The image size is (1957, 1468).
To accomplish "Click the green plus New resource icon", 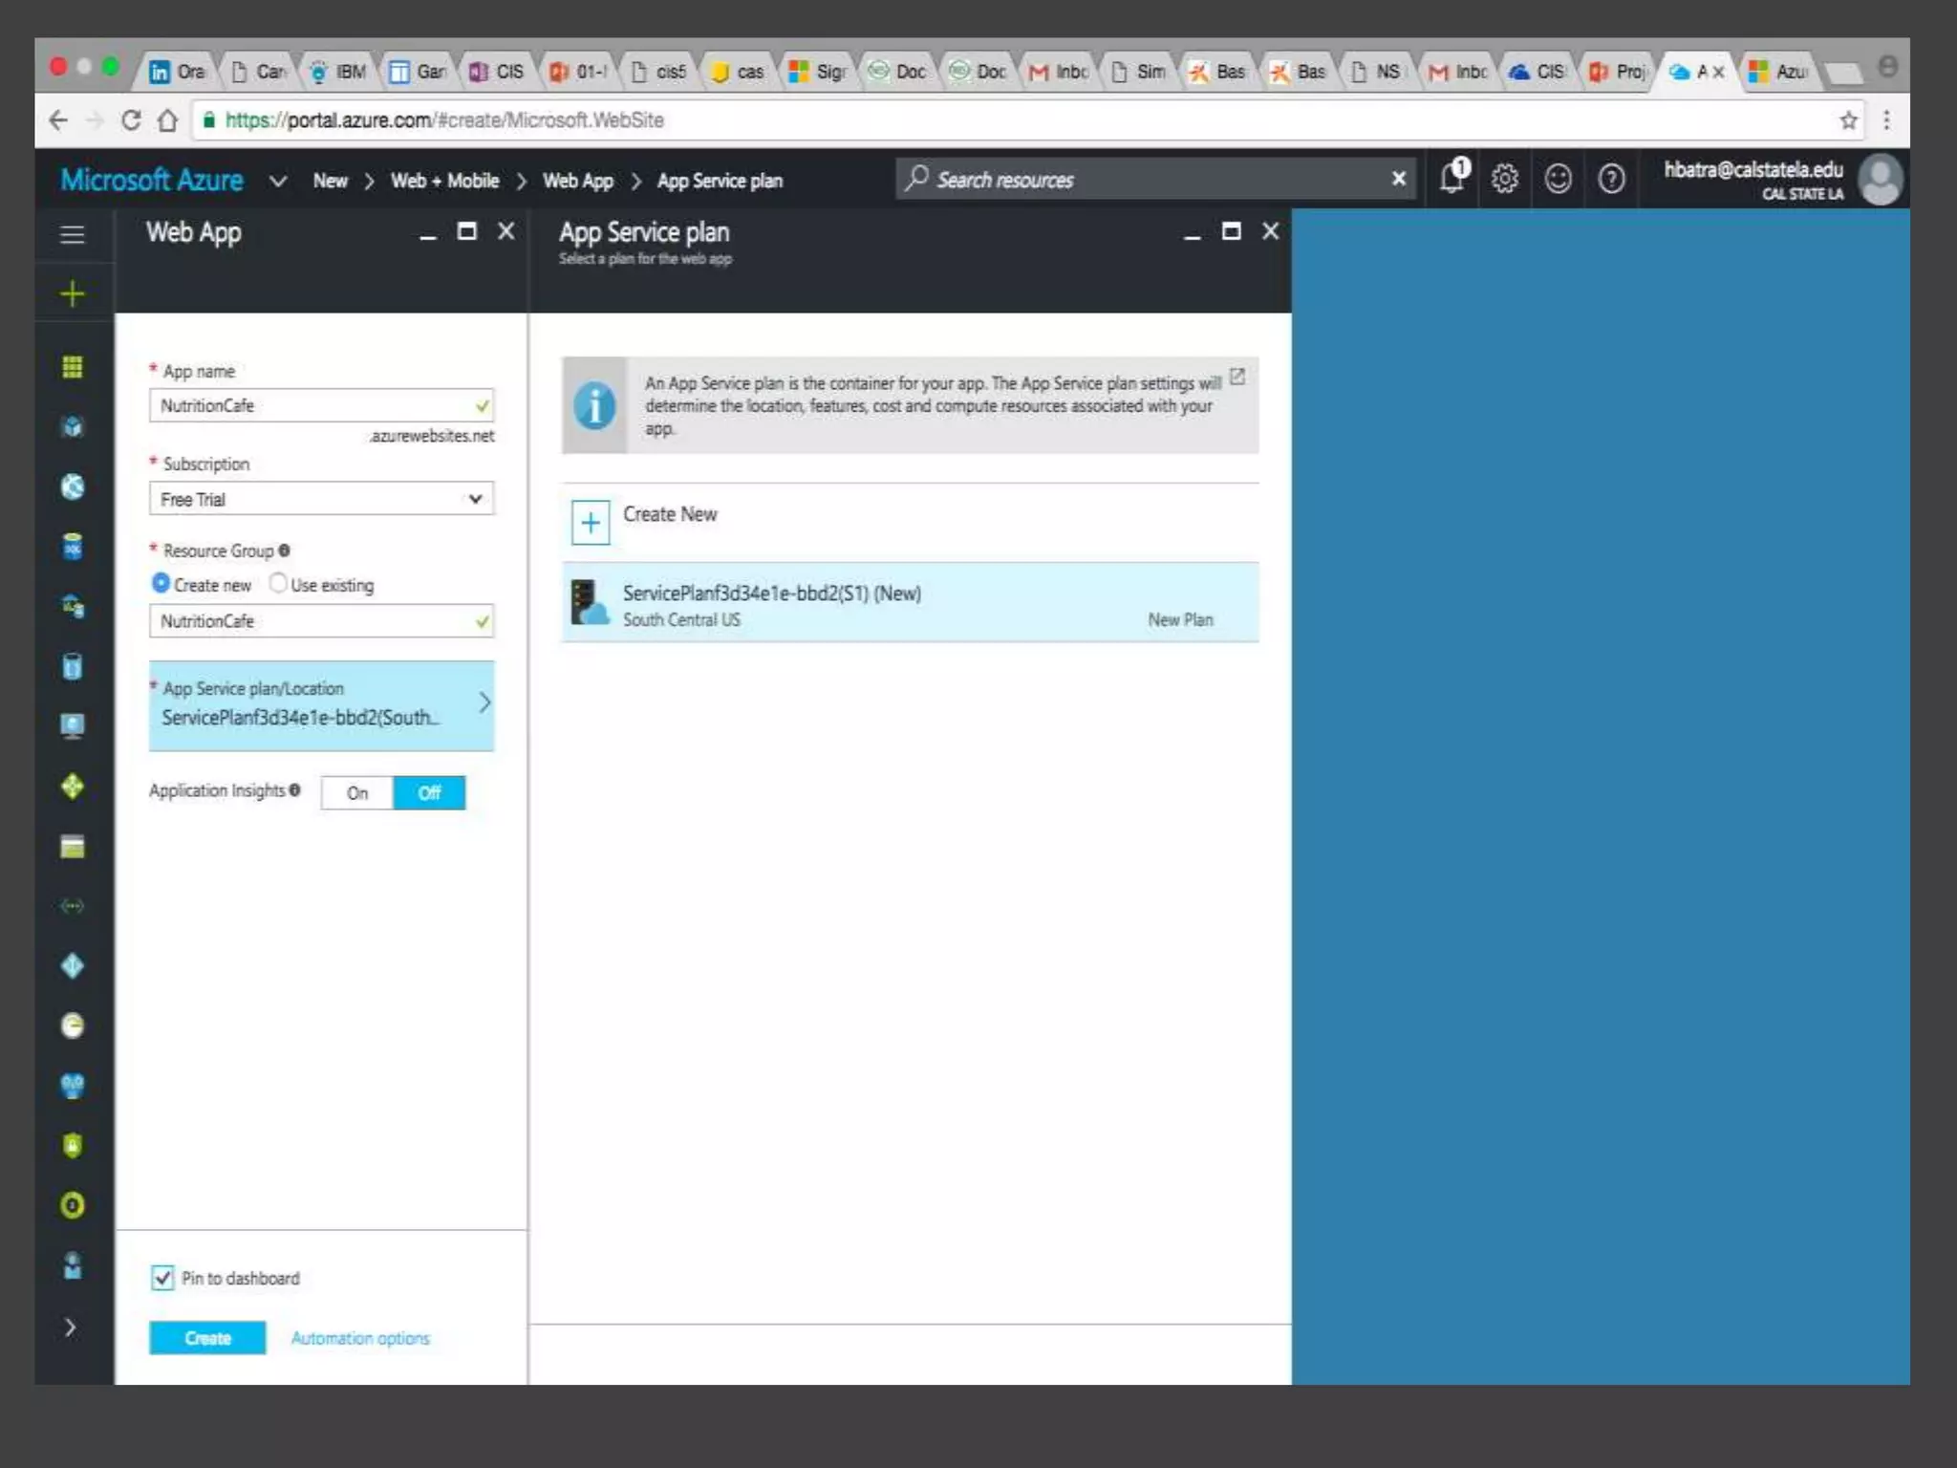I will [x=73, y=293].
